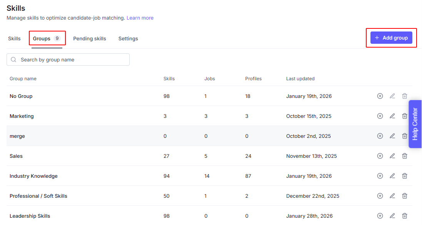Delete the Industry Knowledge group
Image resolution: width=422 pixels, height=225 pixels.
pos(405,176)
